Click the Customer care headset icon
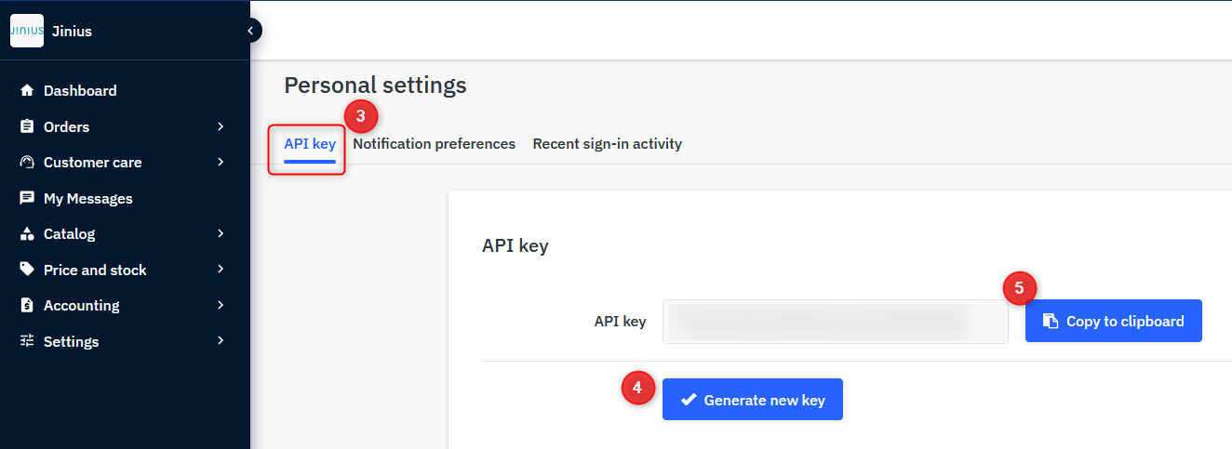This screenshot has height=449, width=1232. (27, 162)
